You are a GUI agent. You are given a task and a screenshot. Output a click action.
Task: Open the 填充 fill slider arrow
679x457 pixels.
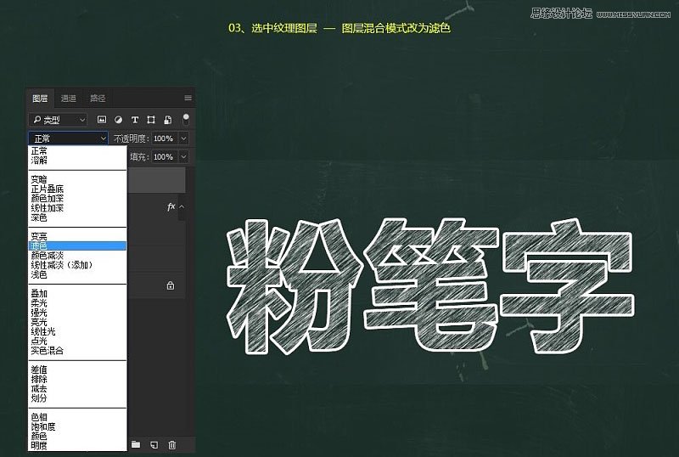[x=183, y=156]
